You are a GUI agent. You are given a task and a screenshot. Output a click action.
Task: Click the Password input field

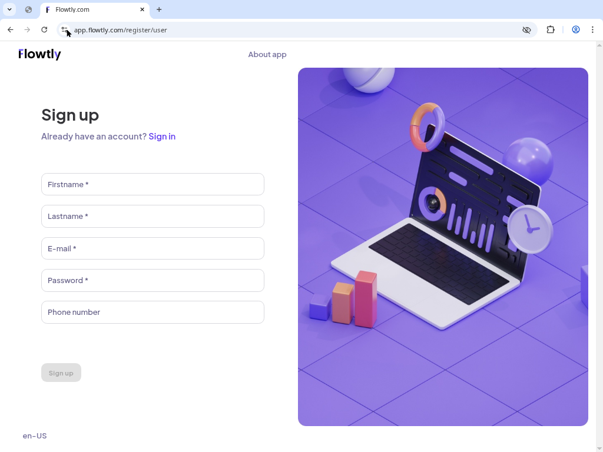pos(153,280)
